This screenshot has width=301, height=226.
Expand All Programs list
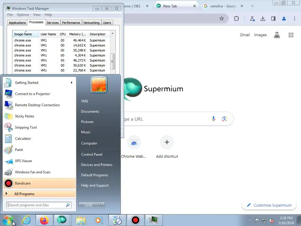click(x=39, y=194)
